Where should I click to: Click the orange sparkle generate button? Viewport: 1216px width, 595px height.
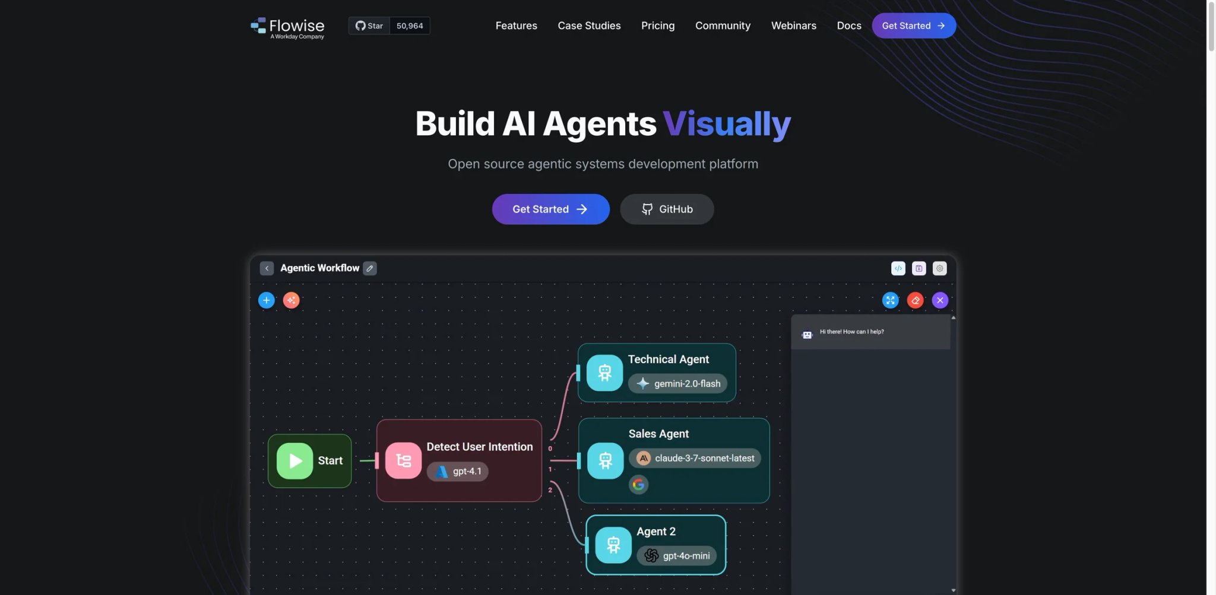click(291, 300)
